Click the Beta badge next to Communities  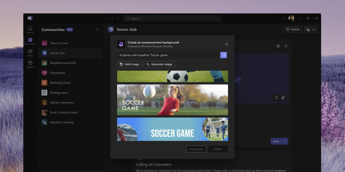(x=70, y=29)
